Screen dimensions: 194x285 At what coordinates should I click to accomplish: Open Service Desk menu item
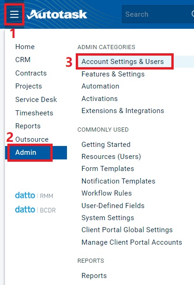tap(36, 100)
